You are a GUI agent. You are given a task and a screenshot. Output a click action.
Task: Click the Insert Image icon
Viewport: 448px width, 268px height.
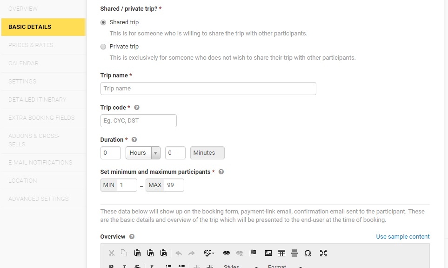point(268,253)
